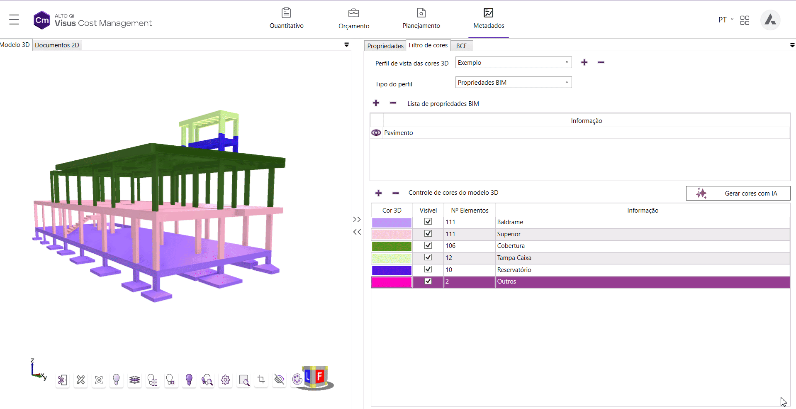The image size is (796, 409).
Task: Select the crop tool in viewer toolbar
Action: coord(261,379)
